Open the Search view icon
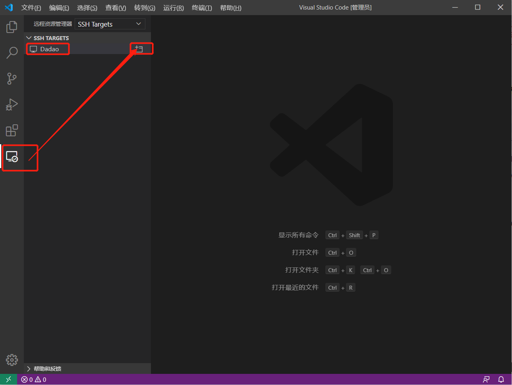The height and width of the screenshot is (385, 512). coord(12,53)
